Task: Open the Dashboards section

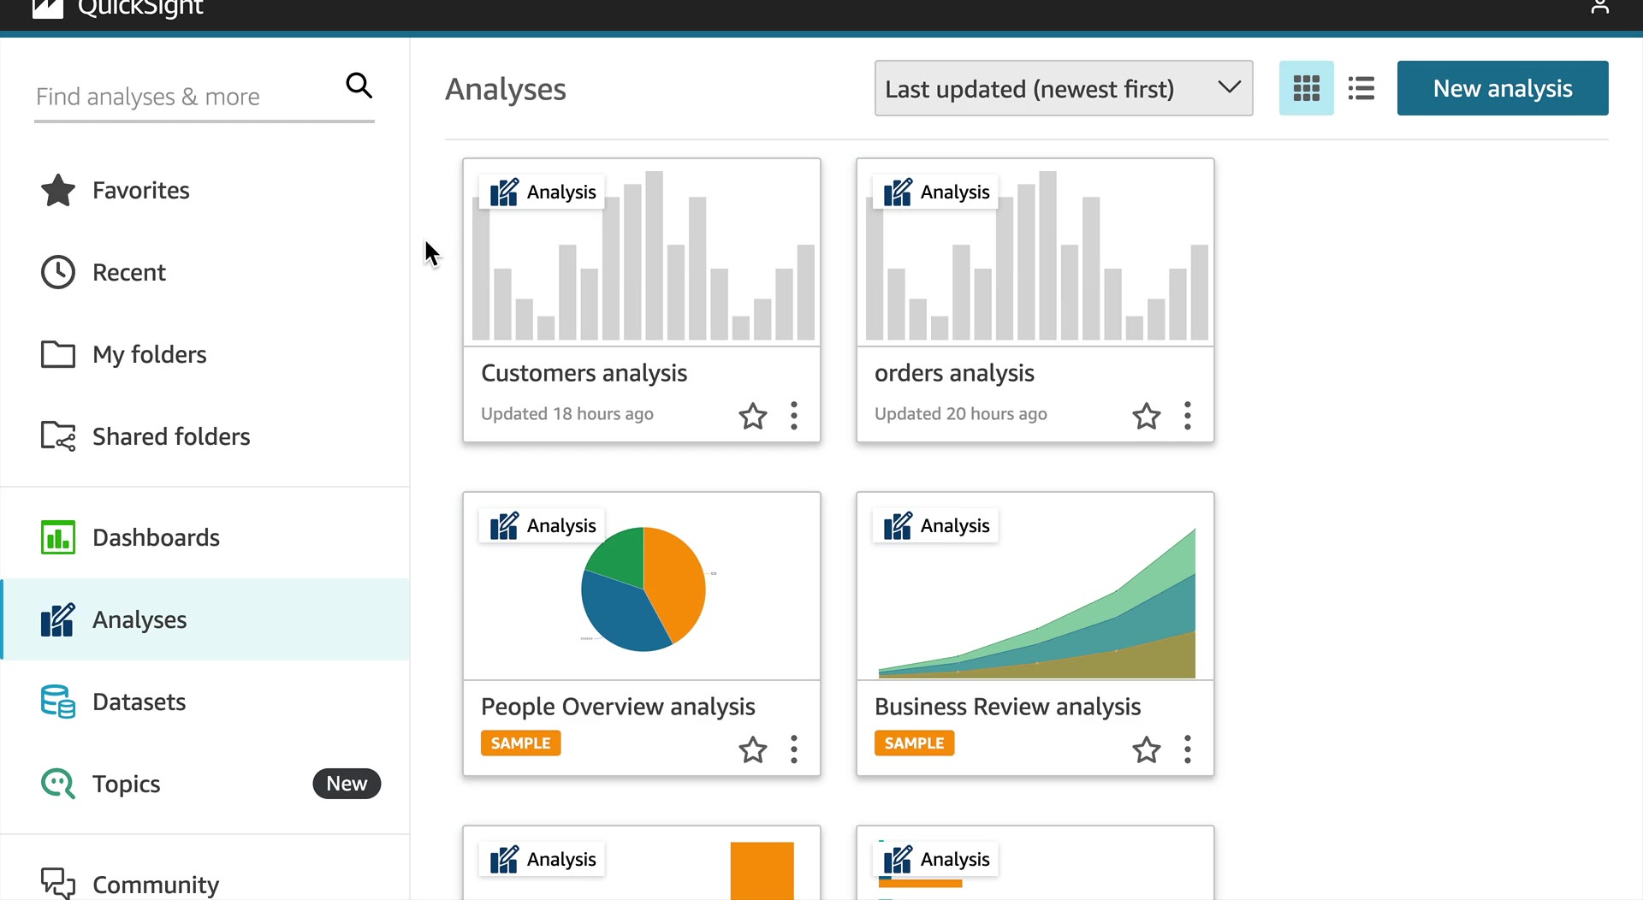Action: click(156, 537)
